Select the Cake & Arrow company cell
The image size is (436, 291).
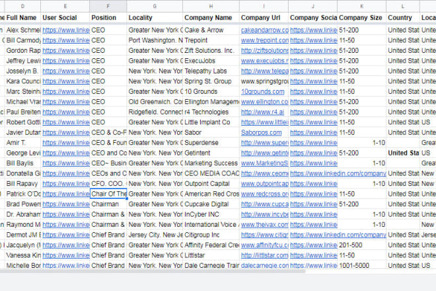pyautogui.click(x=211, y=30)
